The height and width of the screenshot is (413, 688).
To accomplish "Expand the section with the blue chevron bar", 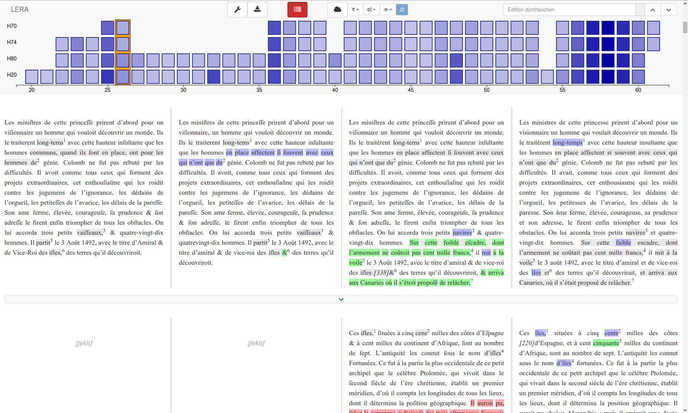I will pos(341,299).
